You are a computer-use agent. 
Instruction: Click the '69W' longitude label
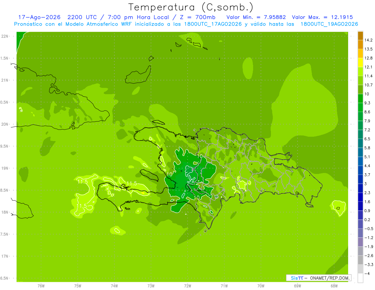coord(297,286)
